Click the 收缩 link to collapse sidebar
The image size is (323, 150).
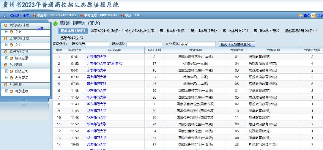[x=40, y=29]
